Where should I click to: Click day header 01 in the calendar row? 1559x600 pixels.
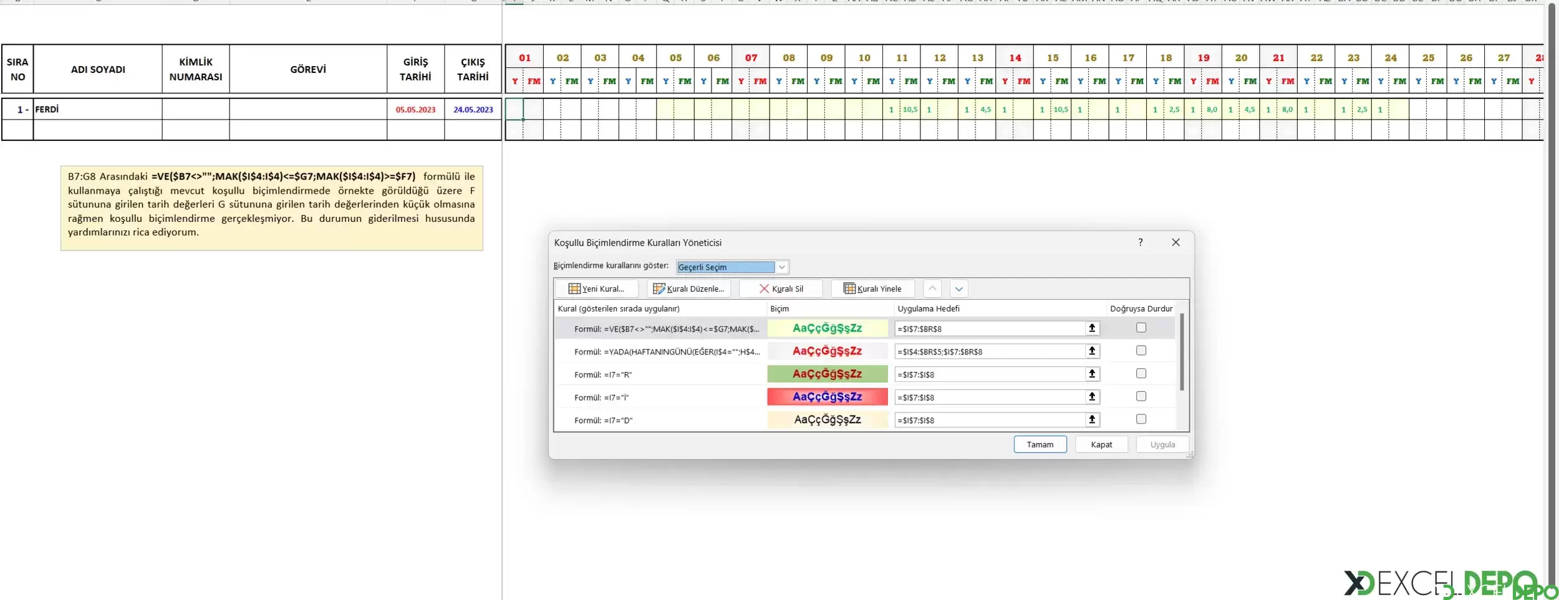click(524, 57)
